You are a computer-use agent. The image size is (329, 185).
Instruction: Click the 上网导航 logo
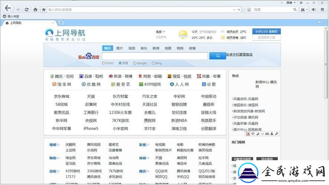[65, 35]
